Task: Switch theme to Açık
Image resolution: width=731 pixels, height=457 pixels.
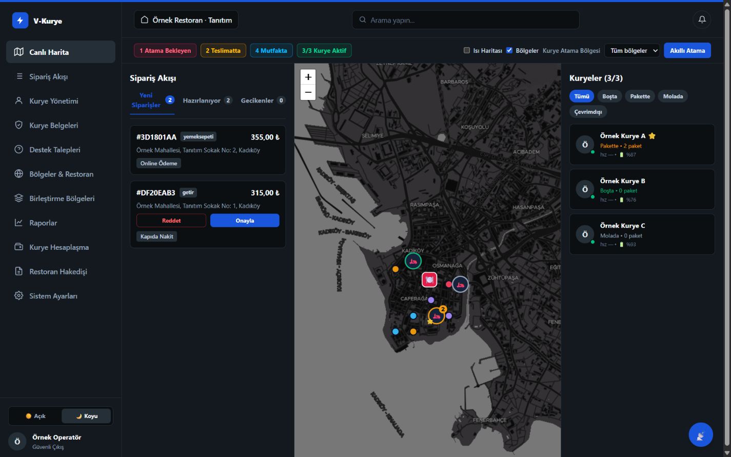Action: coord(36,416)
